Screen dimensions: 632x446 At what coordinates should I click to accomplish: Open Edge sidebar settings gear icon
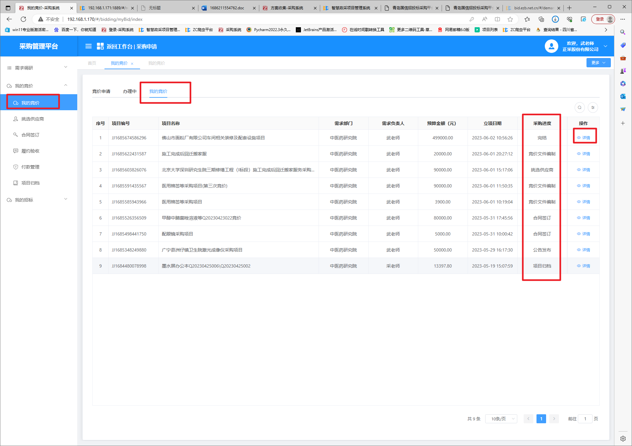623,439
